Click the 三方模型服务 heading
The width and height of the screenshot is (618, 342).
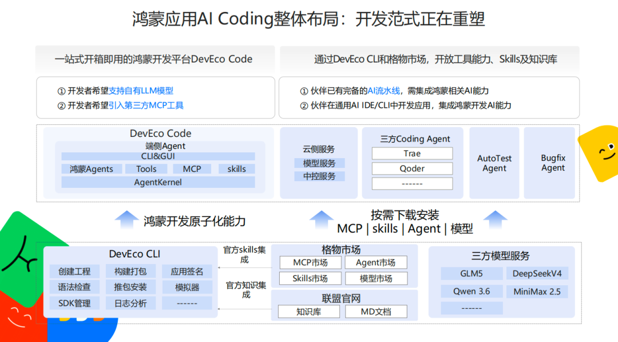tap(501, 256)
